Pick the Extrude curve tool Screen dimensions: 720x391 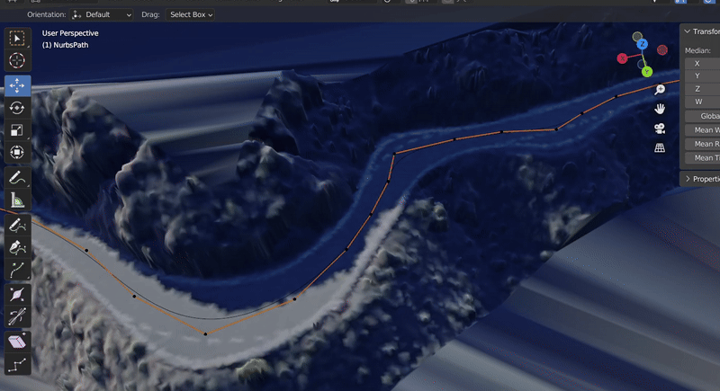click(x=17, y=270)
